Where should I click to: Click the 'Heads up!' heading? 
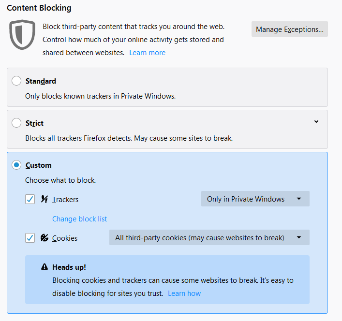click(x=69, y=267)
